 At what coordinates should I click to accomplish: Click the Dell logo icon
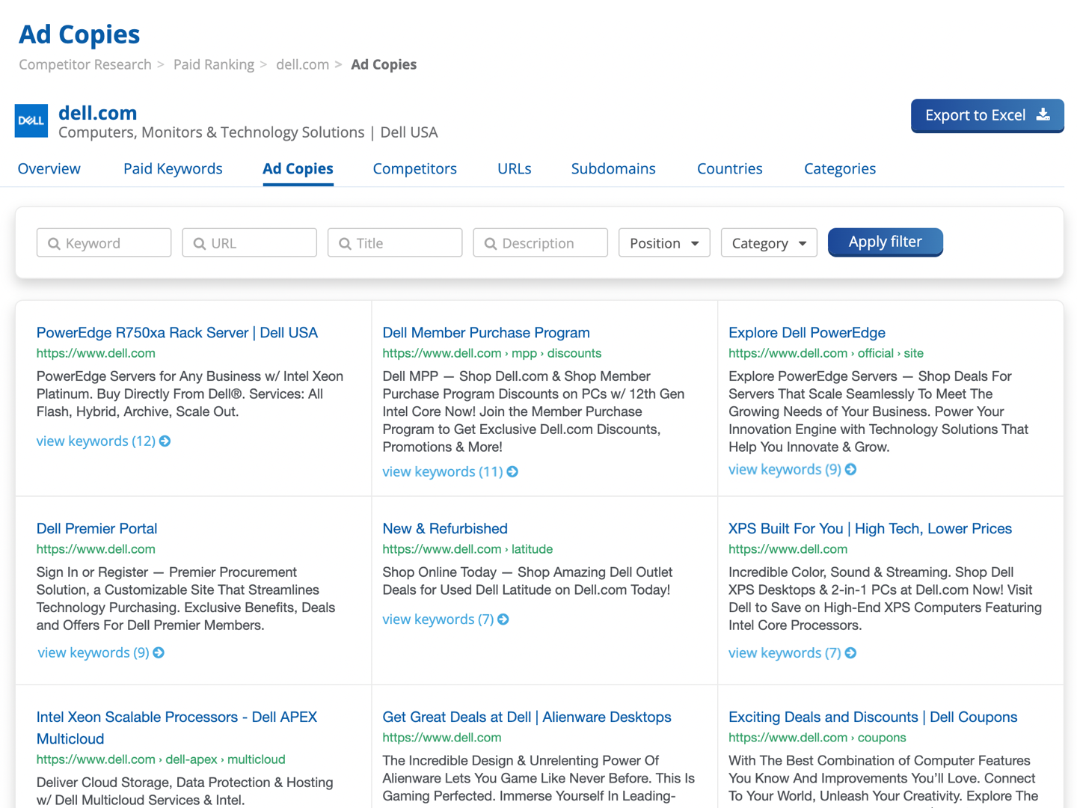[x=31, y=120]
